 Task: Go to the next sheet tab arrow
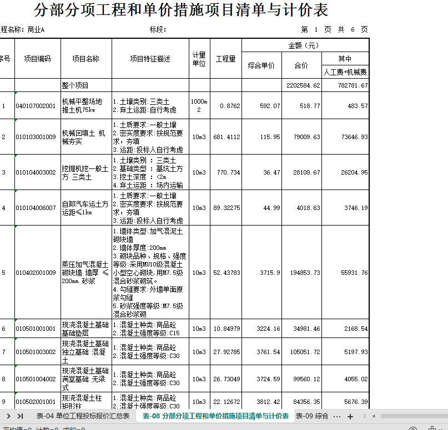point(8,416)
